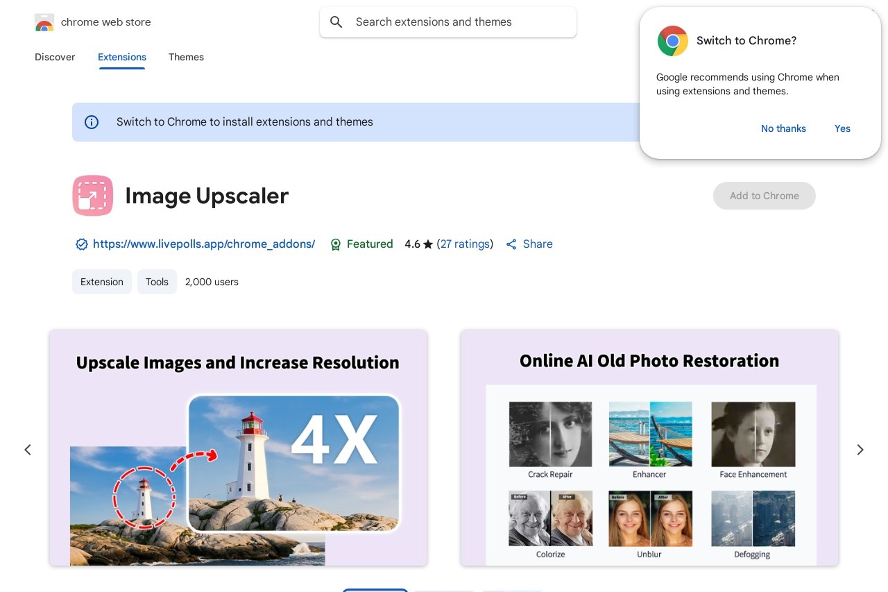Click the Image Upscaler heading

pyautogui.click(x=207, y=196)
